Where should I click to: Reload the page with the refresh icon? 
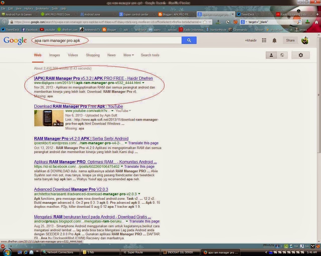(x=227, y=22)
